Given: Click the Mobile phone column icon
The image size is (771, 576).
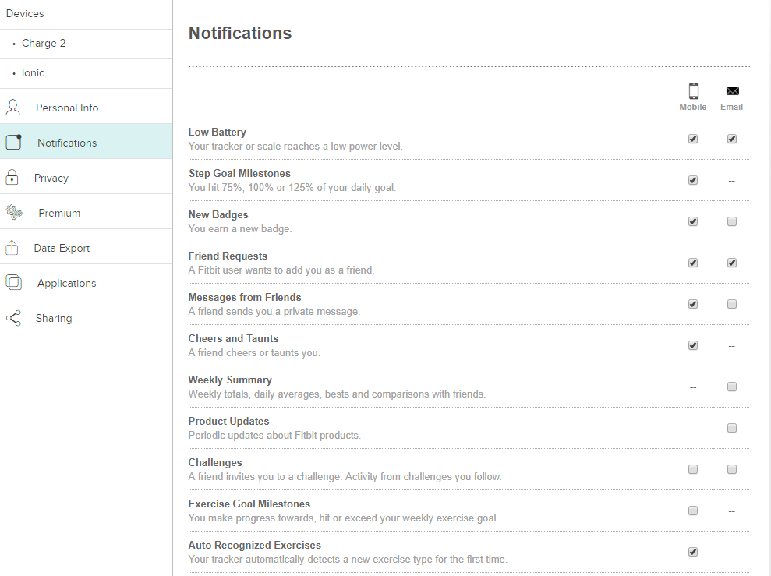Looking at the screenshot, I should [x=692, y=90].
